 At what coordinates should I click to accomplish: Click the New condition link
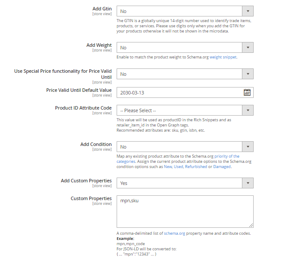click(168, 167)
